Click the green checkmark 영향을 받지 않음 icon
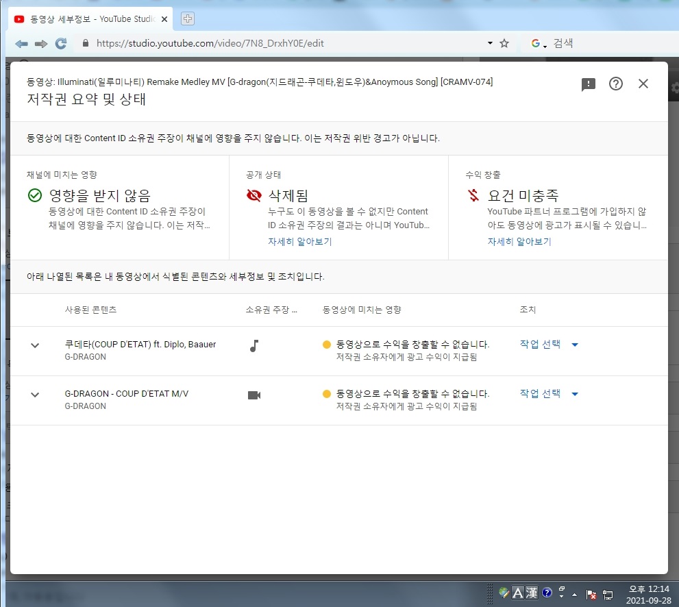The height and width of the screenshot is (607, 679). (x=35, y=196)
